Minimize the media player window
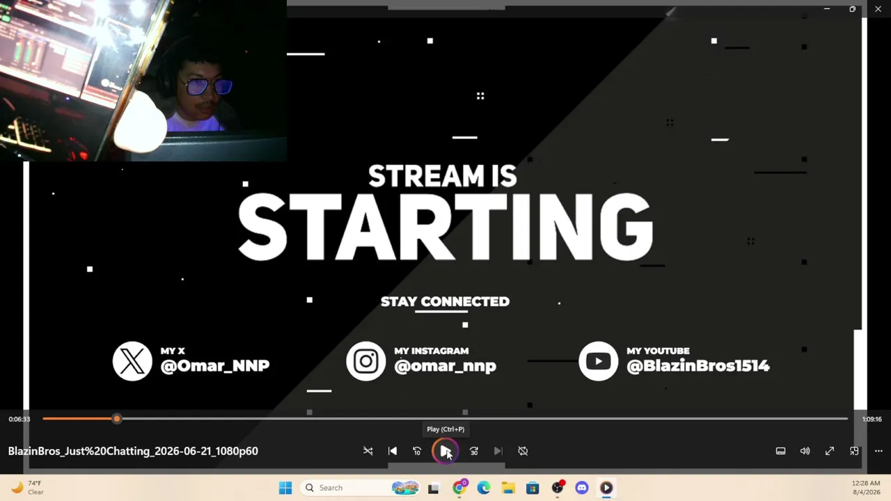Screen dimensions: 891x501 pyautogui.click(x=826, y=9)
